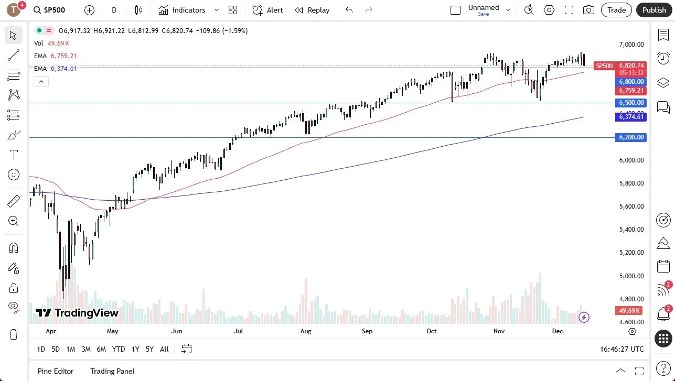Viewport: 675px width, 381px height.
Task: Collapse the chart legend with the chevron
Action: click(x=41, y=81)
